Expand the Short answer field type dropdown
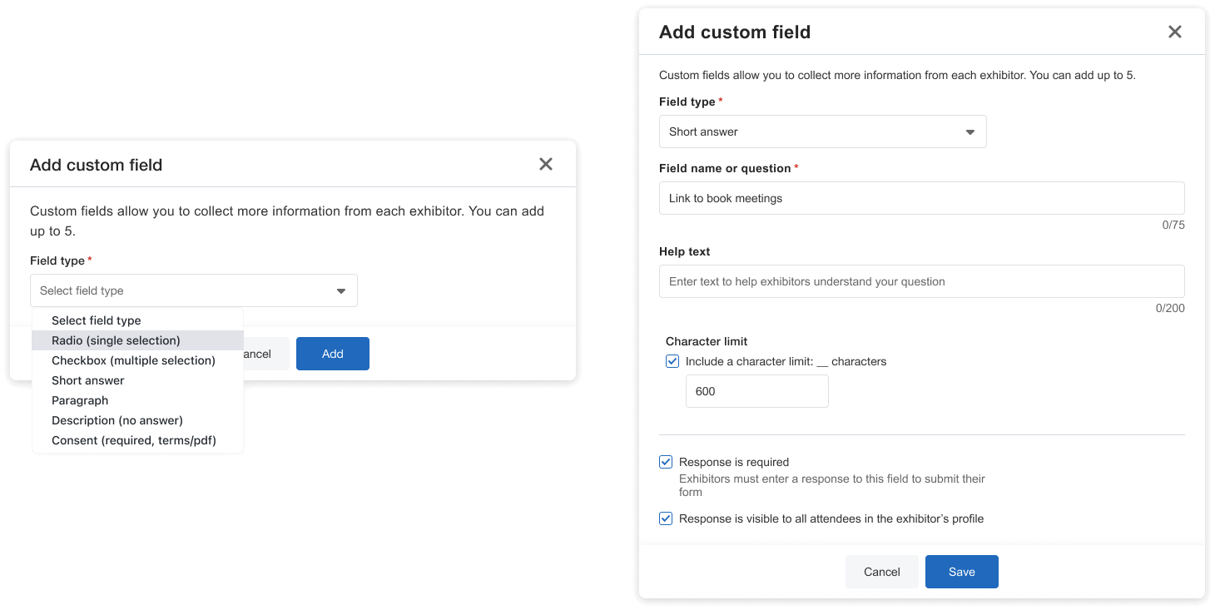This screenshot has width=1215, height=610. [x=970, y=131]
